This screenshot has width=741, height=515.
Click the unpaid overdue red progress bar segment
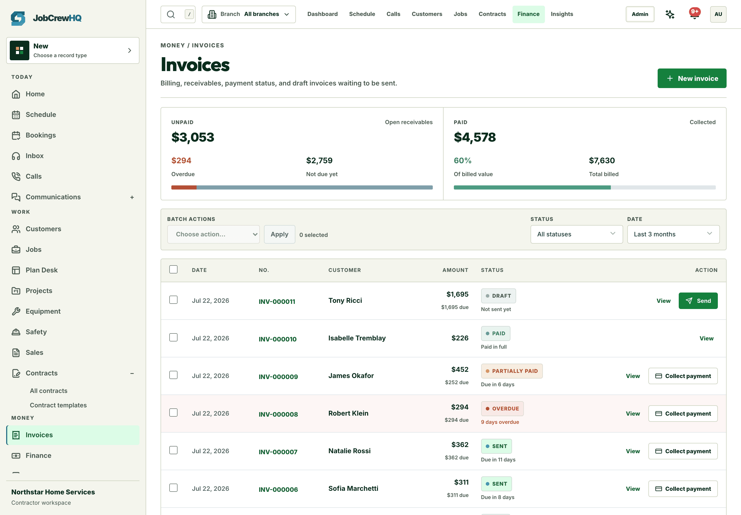(x=184, y=188)
